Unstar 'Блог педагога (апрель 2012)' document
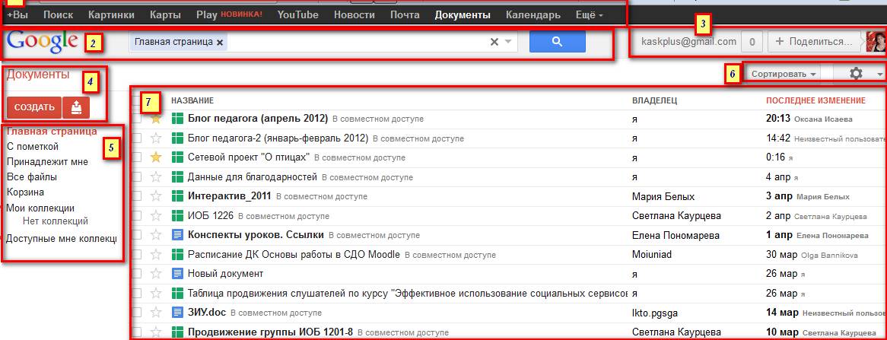887x340 pixels. [156, 119]
